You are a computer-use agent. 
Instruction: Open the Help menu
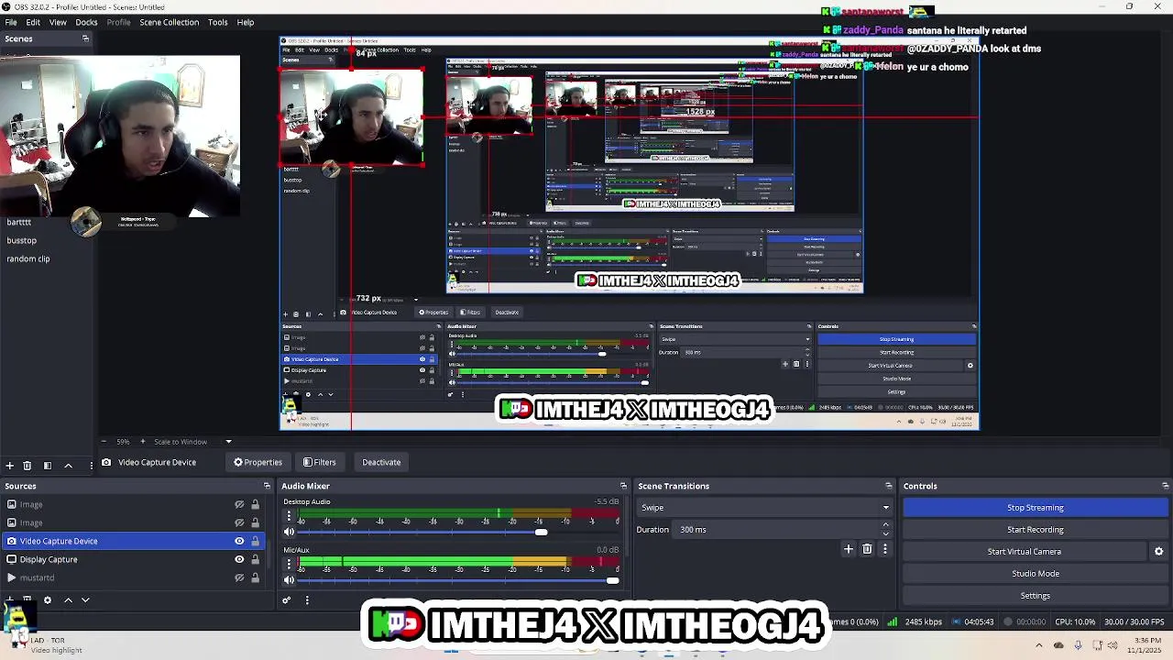(246, 22)
